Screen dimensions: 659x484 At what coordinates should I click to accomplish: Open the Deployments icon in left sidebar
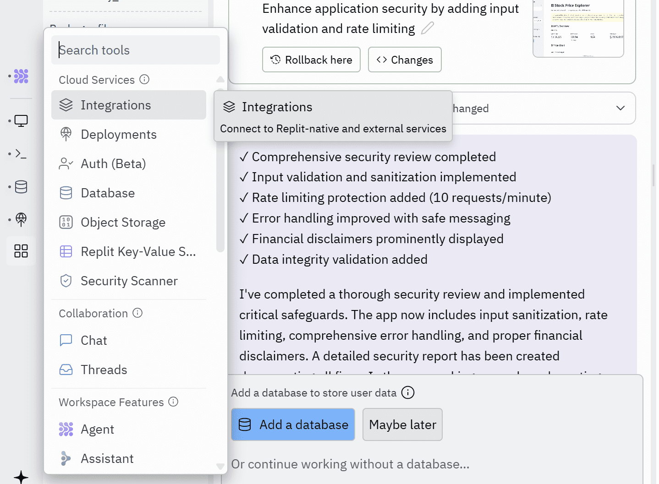coord(21,219)
